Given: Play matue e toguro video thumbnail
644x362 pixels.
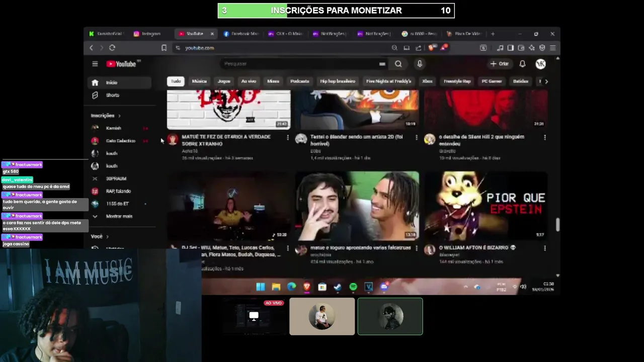Looking at the screenshot, I should pos(357,206).
